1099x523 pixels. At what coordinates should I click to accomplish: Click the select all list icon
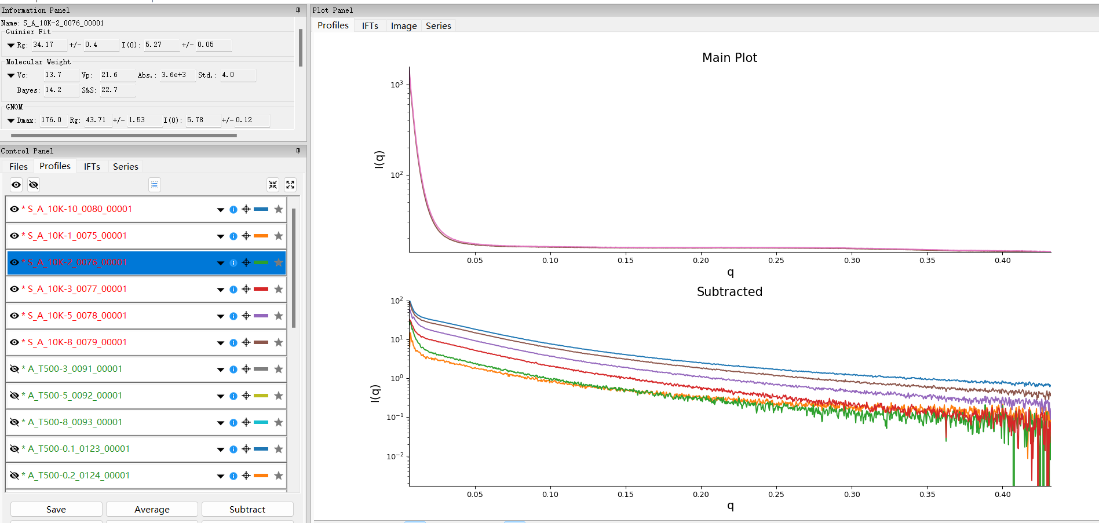coord(155,185)
